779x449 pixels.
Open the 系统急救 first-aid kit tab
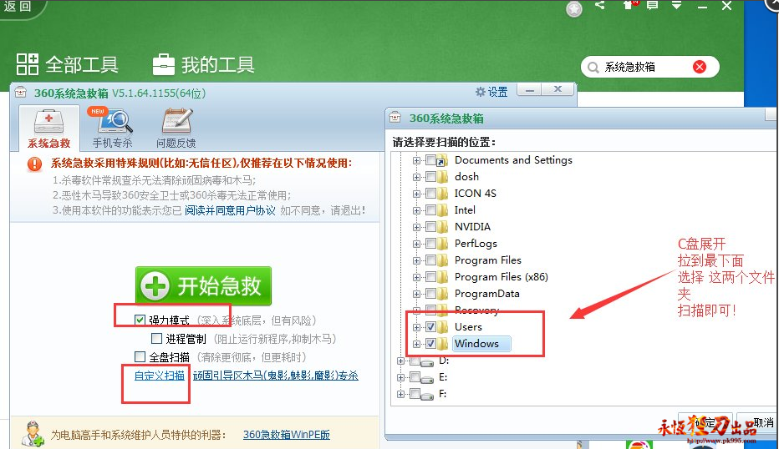click(x=48, y=129)
